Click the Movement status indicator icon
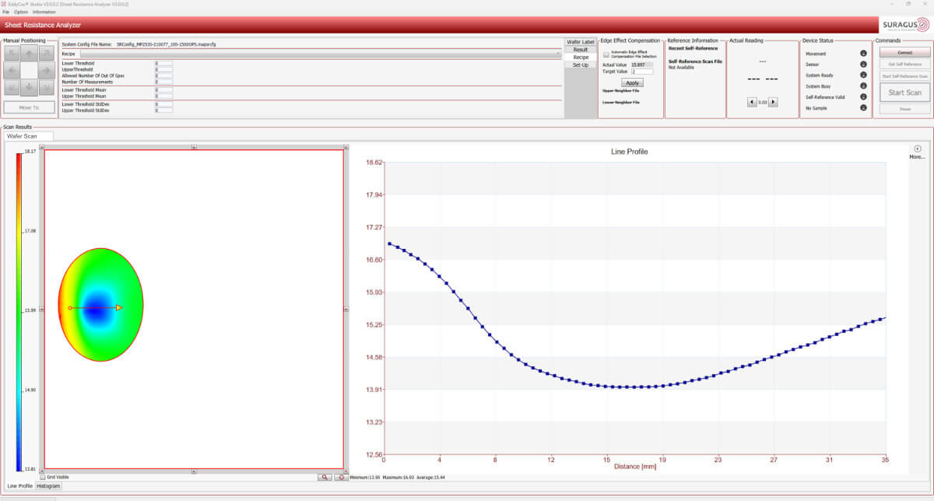The image size is (934, 501). point(863,54)
